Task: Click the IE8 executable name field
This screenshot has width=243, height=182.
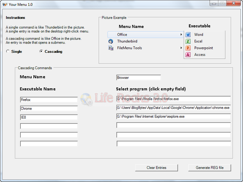Action: [49, 117]
